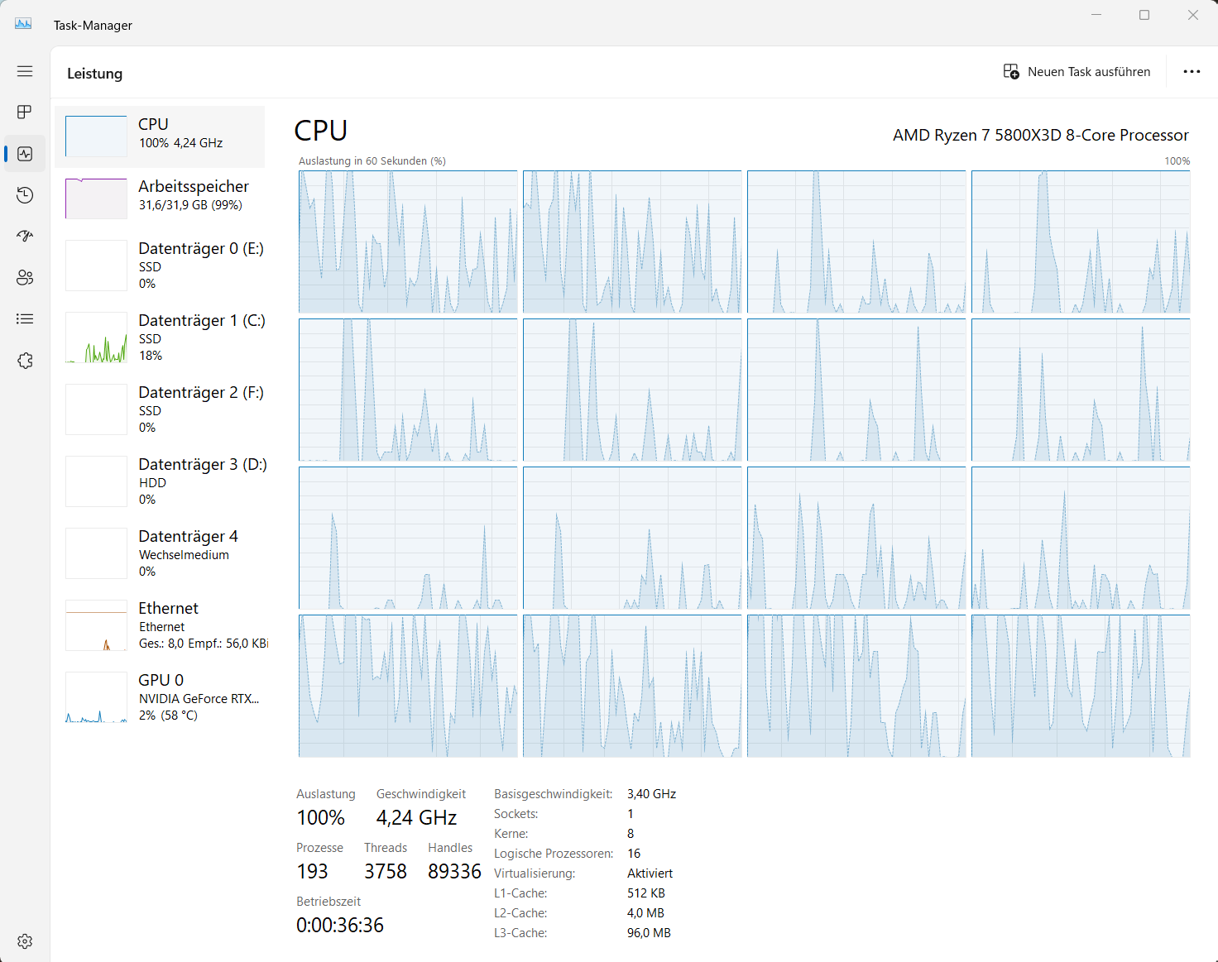Screen dimensions: 1218x962
Task: Open the App-Verlauf history icon
Action: point(25,195)
